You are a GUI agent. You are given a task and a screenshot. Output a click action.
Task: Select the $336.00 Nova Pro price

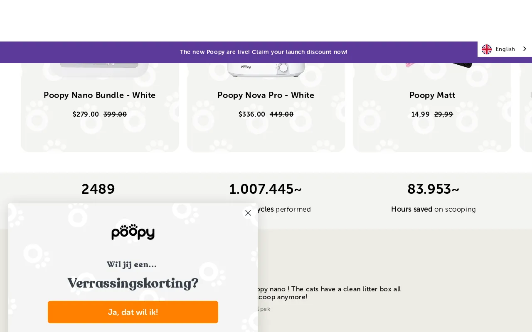click(x=252, y=114)
